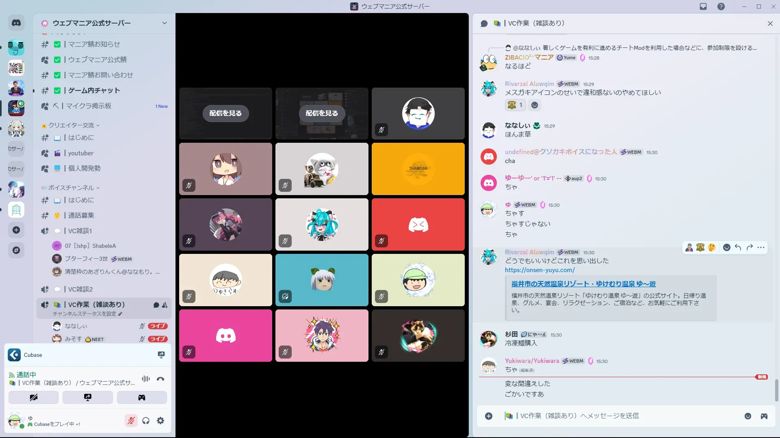
Task: Click reply arrow on hovered message
Action: point(738,247)
